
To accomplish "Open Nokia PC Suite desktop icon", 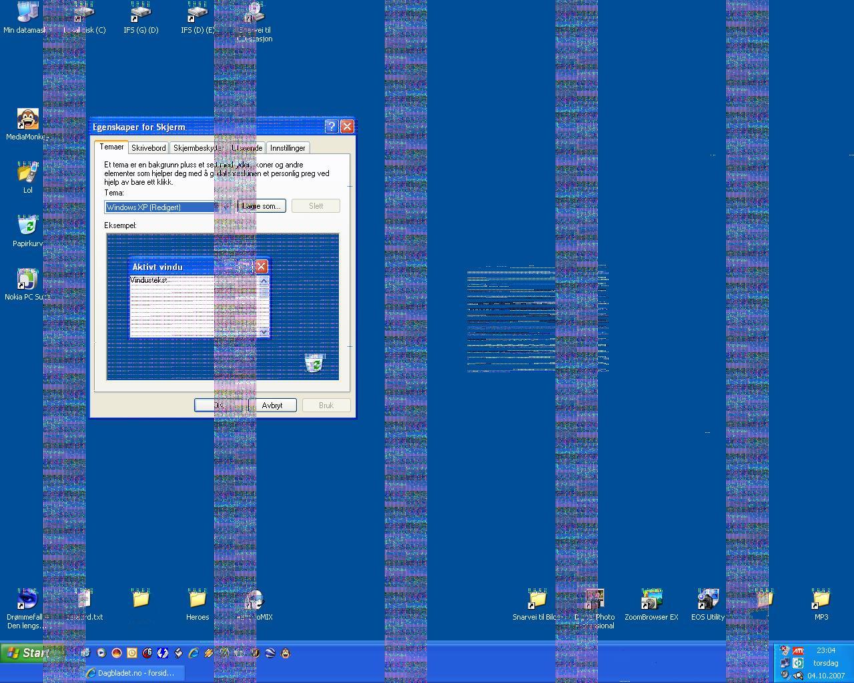I will (x=27, y=280).
